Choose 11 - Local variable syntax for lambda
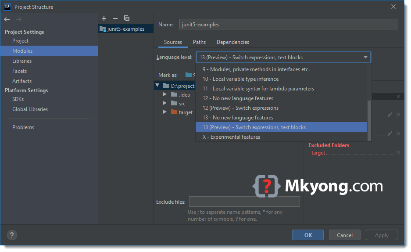Viewport: 411px width, 252px height. [281, 89]
